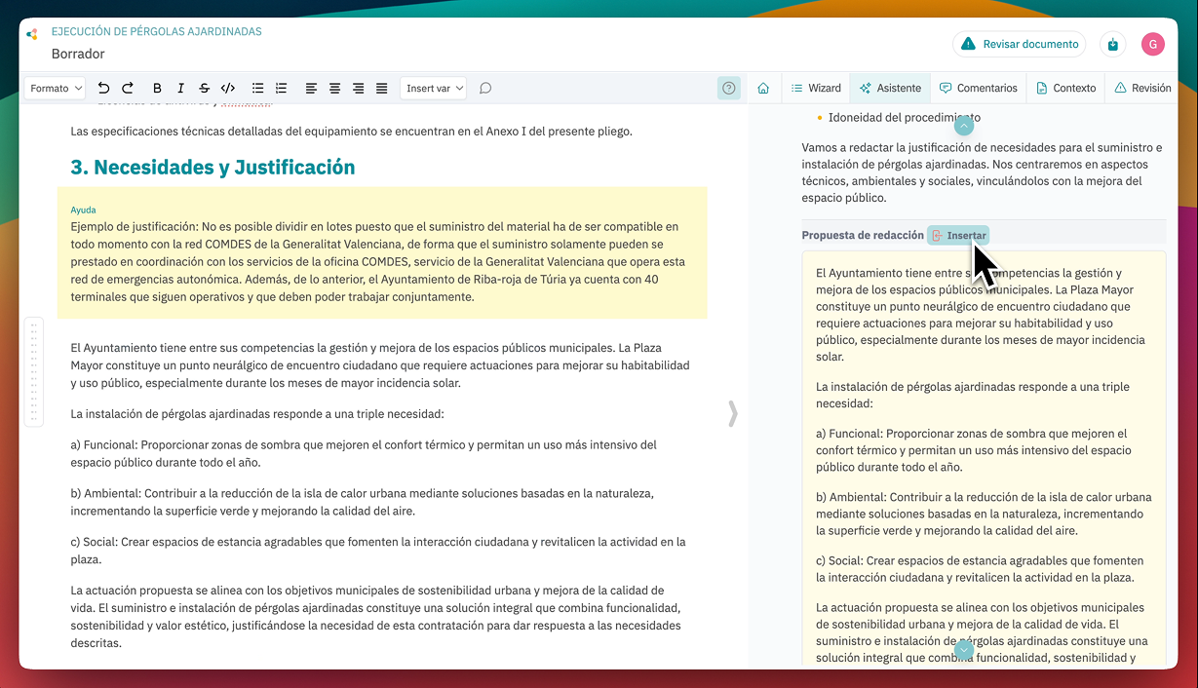Click La instalación de pérgolas sentence in document

coord(257,413)
